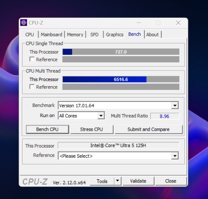Open the Run on All Cores dropdown
Screen dimensions: 208x199
click(101, 116)
